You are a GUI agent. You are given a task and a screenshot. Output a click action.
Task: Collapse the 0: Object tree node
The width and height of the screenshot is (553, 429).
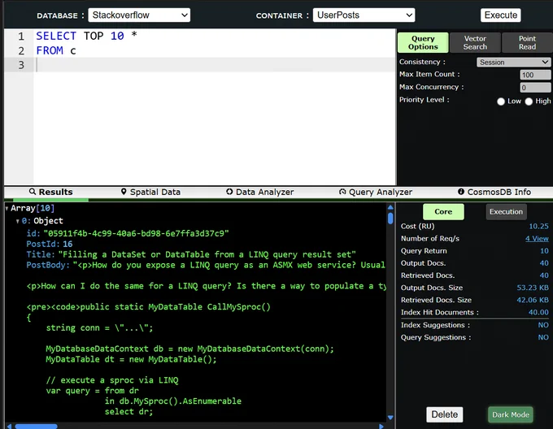point(17,221)
